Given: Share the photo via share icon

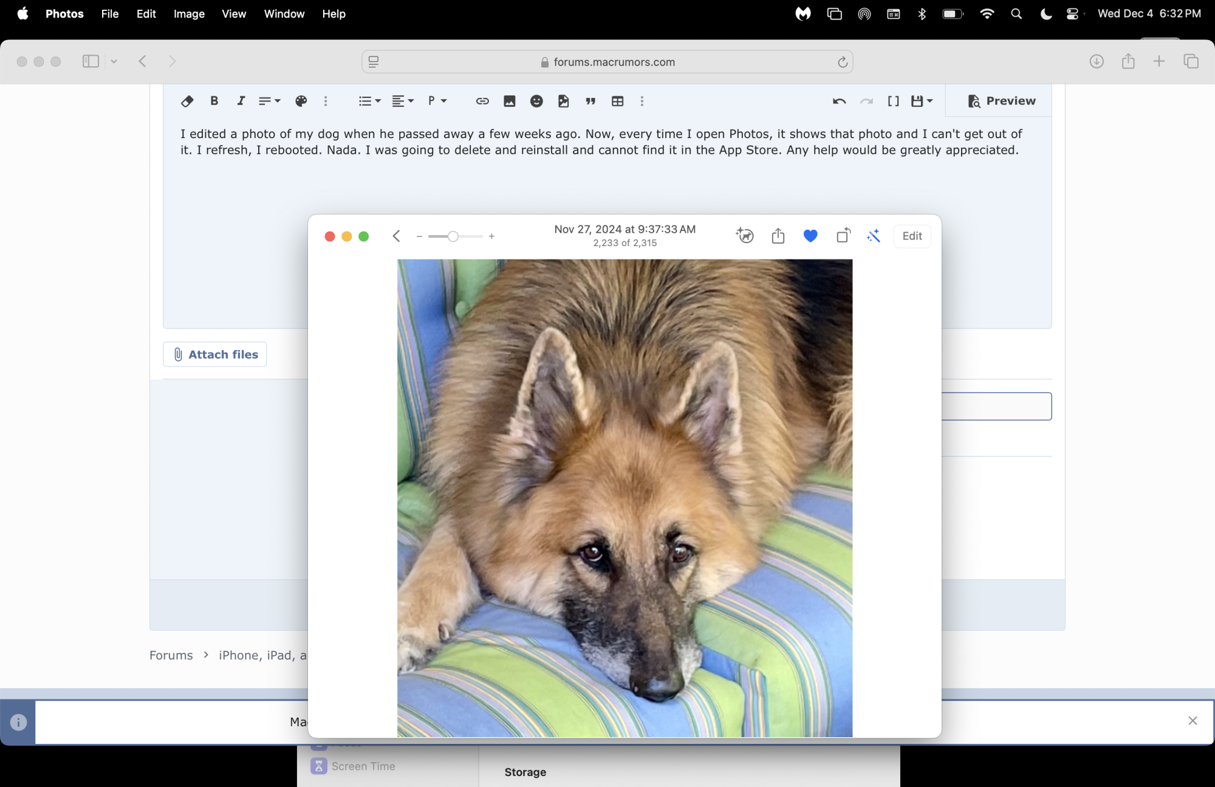Looking at the screenshot, I should 778,236.
